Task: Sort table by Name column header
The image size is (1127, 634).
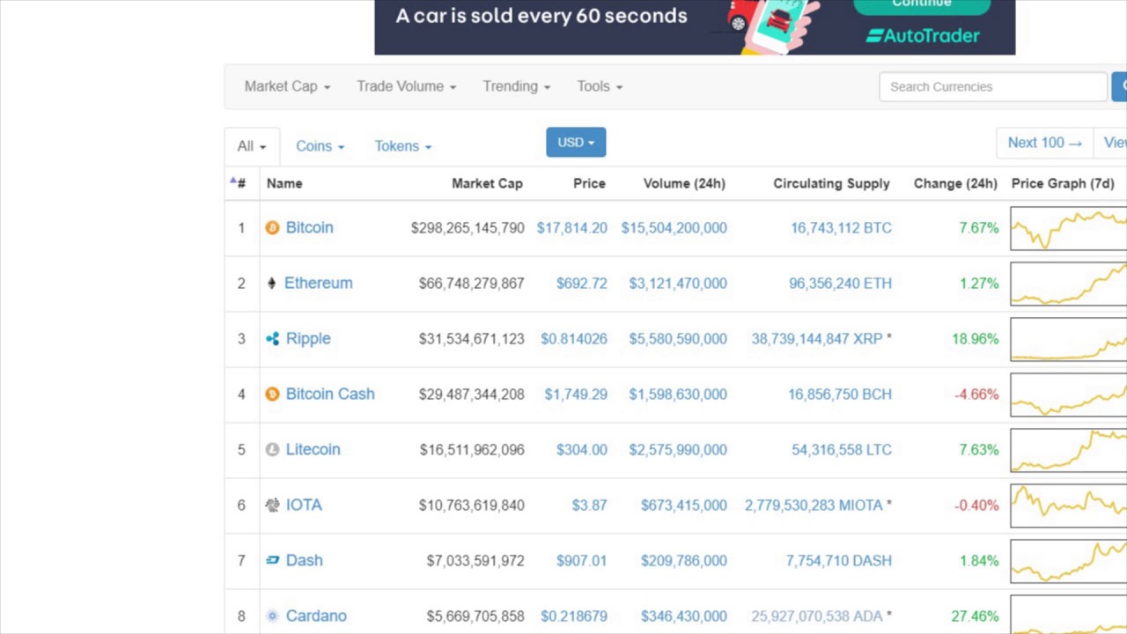Action: [x=284, y=184]
